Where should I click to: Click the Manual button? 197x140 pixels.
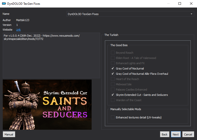coord(9,134)
